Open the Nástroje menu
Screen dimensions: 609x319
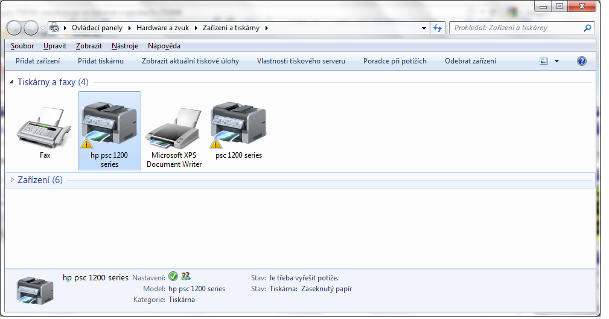[x=125, y=46]
